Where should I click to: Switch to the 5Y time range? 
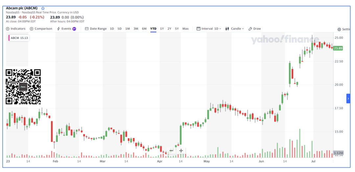(x=177, y=29)
